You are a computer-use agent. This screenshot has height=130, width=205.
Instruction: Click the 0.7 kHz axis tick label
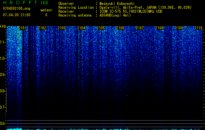(x=2, y=107)
